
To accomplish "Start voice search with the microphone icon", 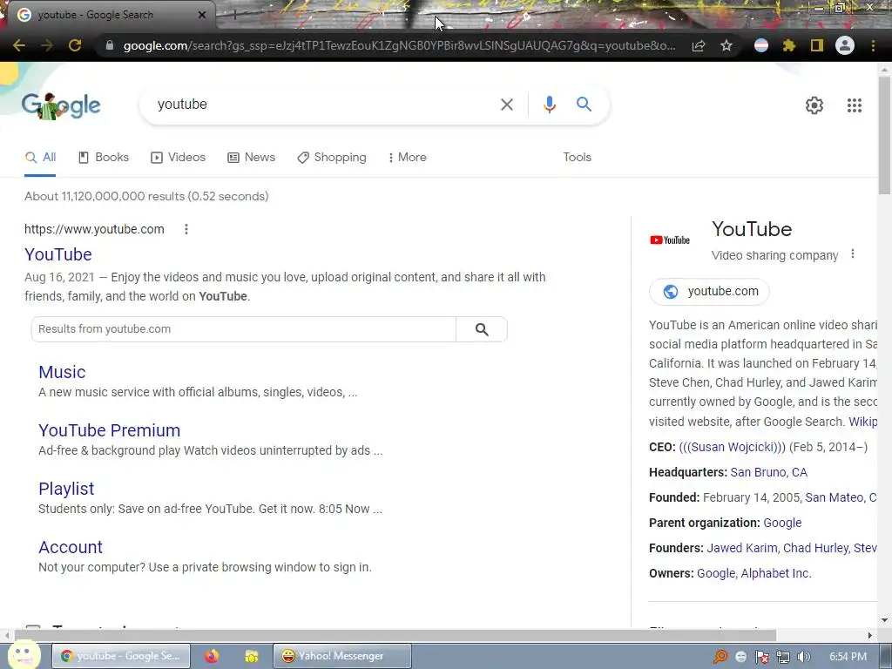I will (549, 105).
